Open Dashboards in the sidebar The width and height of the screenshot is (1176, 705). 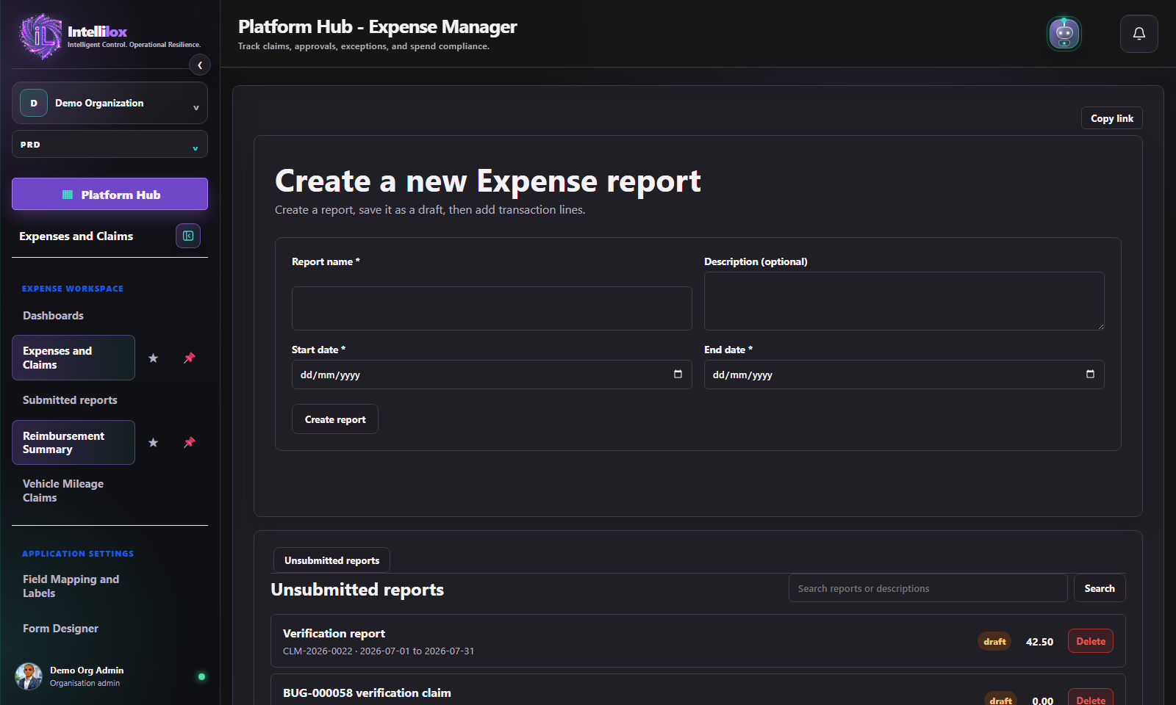(53, 316)
